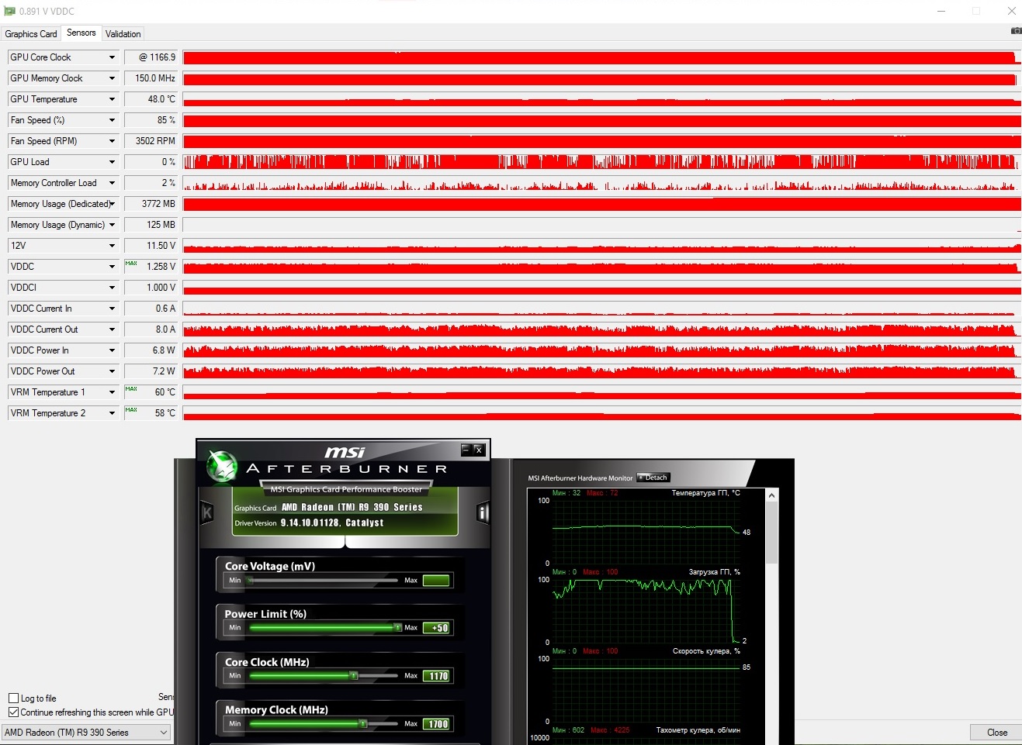The image size is (1022, 745).
Task: Click the MSI Afterburner Hardware Monitor title
Action: click(580, 478)
